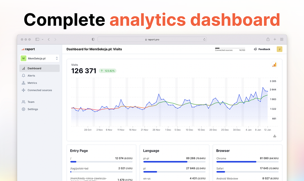Select Dashboard in the sidebar
Image resolution: width=304 pixels, height=181 pixels.
click(39, 68)
